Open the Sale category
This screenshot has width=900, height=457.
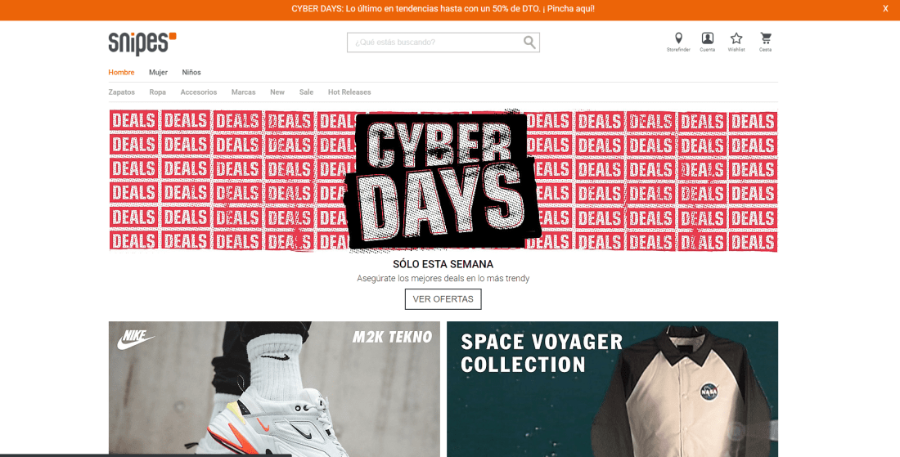(306, 92)
